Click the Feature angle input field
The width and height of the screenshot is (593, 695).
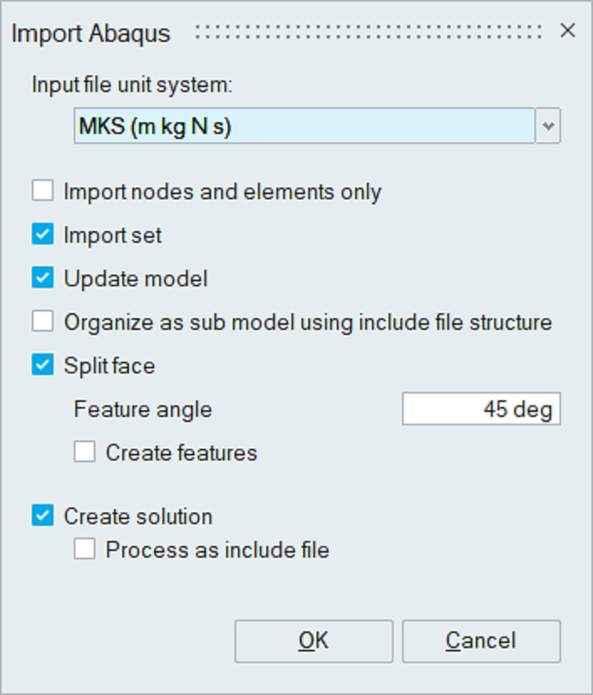click(x=481, y=409)
